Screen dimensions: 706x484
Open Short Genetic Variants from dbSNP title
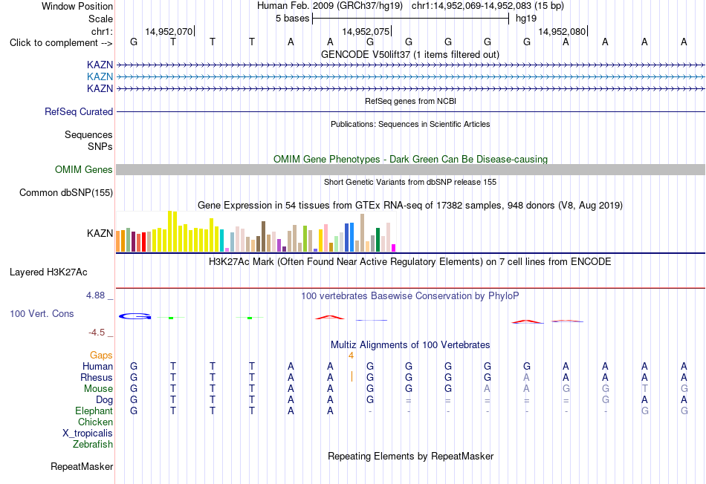point(410,182)
